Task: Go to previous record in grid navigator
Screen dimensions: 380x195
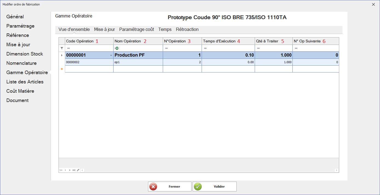Action: pyautogui.click(x=65, y=170)
